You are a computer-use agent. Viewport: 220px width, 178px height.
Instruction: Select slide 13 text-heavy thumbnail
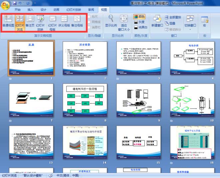pyautogui.click(x=31, y=143)
